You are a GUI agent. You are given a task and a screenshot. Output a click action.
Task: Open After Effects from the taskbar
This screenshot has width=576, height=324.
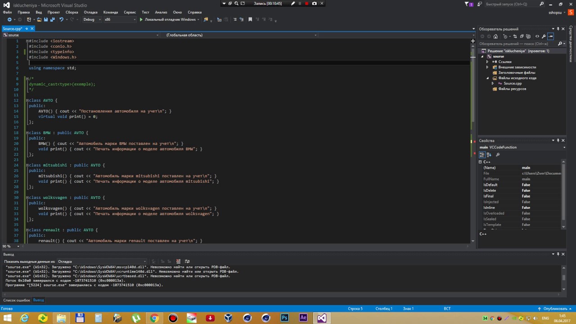pos(303,318)
